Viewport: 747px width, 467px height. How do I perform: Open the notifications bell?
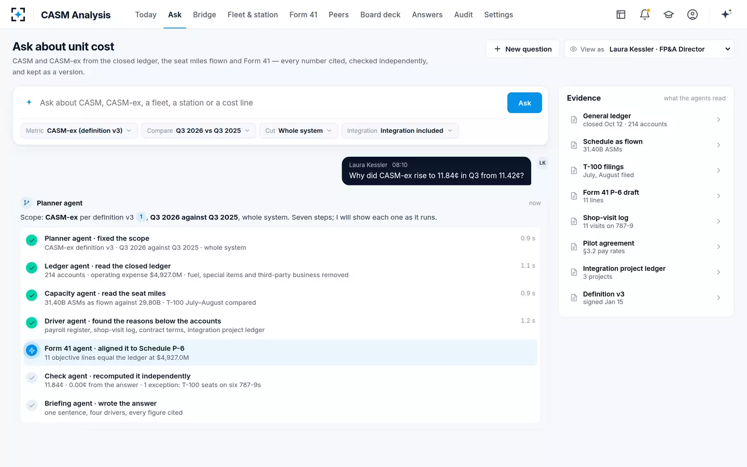(645, 15)
